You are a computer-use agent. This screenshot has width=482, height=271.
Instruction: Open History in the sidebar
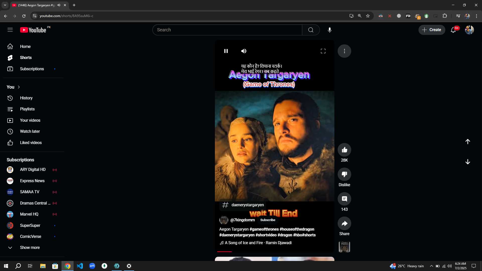(x=32, y=98)
